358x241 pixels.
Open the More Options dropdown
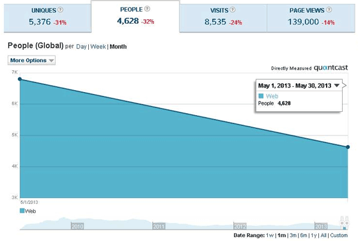pos(31,60)
